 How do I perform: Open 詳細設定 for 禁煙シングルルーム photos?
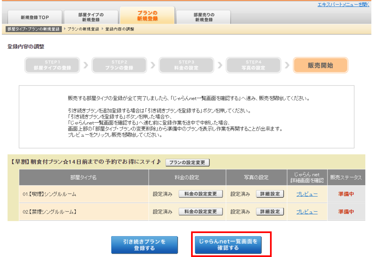pyautogui.click(x=270, y=212)
